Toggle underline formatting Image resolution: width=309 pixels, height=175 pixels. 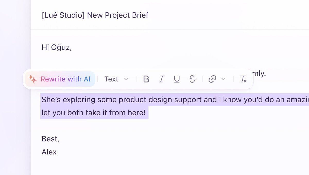[x=177, y=79]
